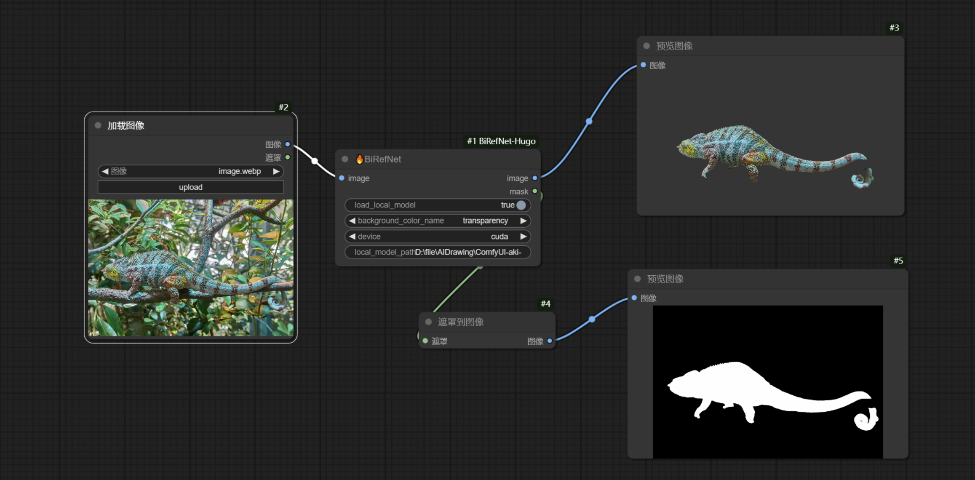Edit the local_model_path text field
Screen dimensions: 975x480
coord(437,252)
